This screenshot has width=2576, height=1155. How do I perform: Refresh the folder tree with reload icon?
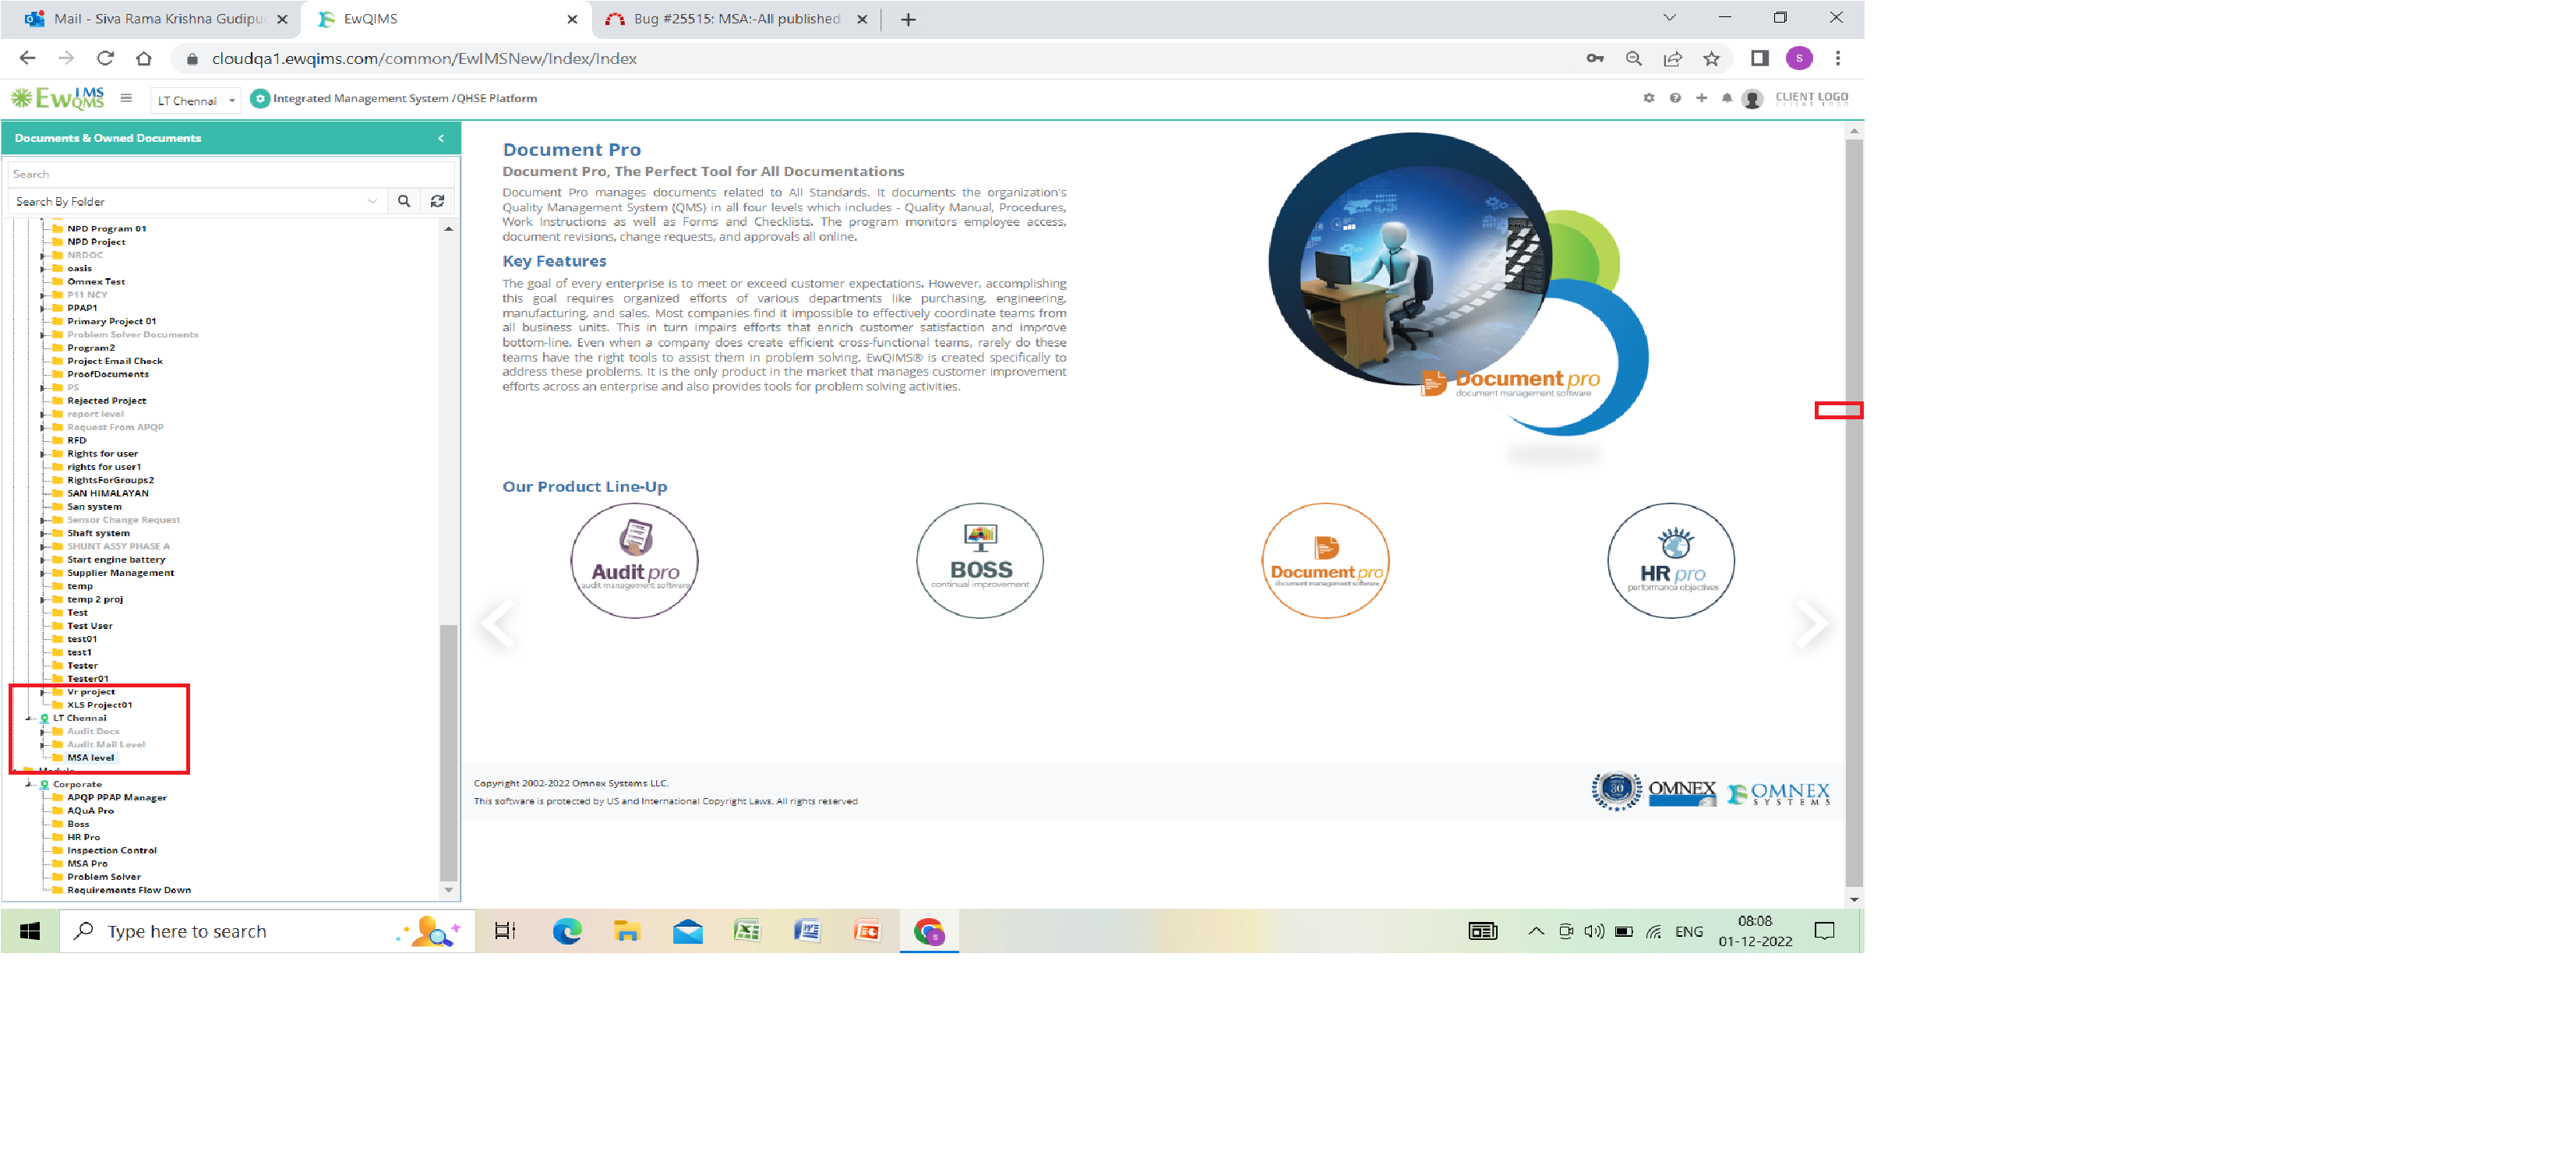click(x=437, y=201)
